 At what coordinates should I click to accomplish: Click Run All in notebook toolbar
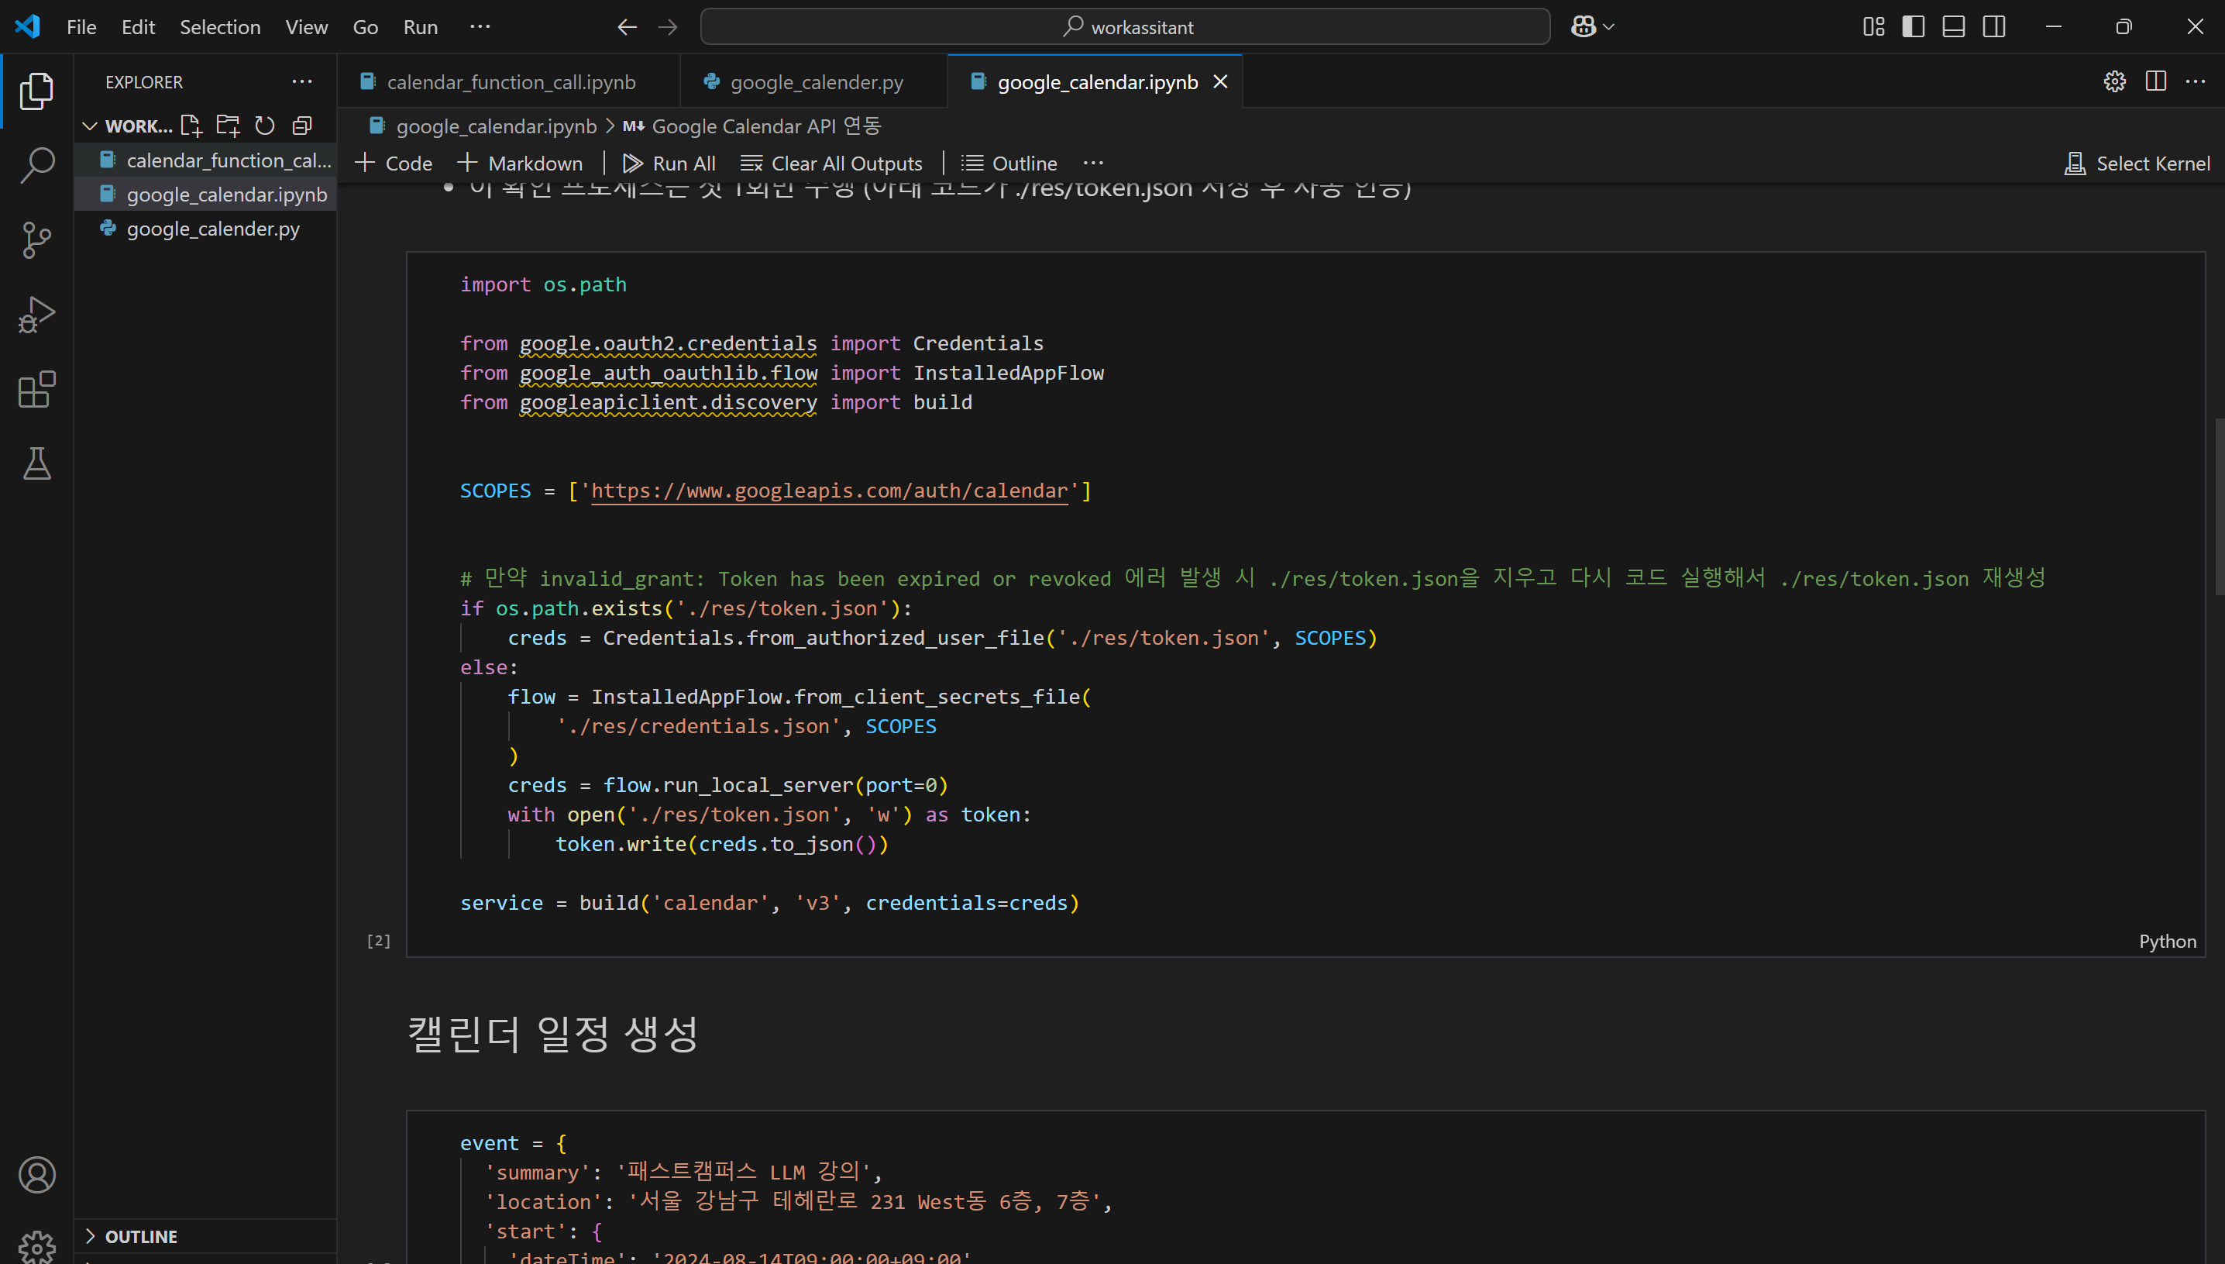669,164
